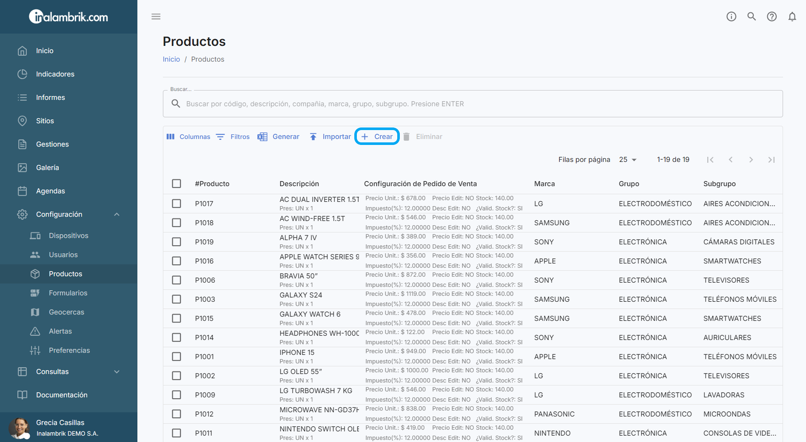The height and width of the screenshot is (442, 806).
Task: Open the Columnas column selector
Action: pos(188,136)
